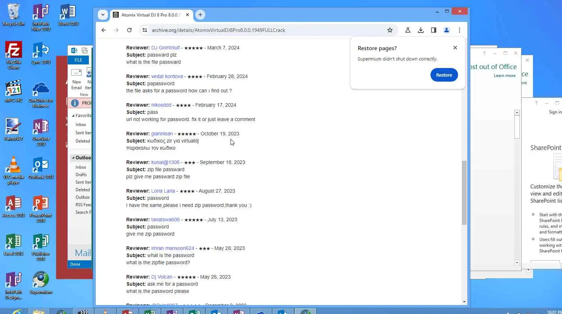Launch FileZilla Client shortcut
Viewport: 562px width, 314px height.
click(14, 55)
